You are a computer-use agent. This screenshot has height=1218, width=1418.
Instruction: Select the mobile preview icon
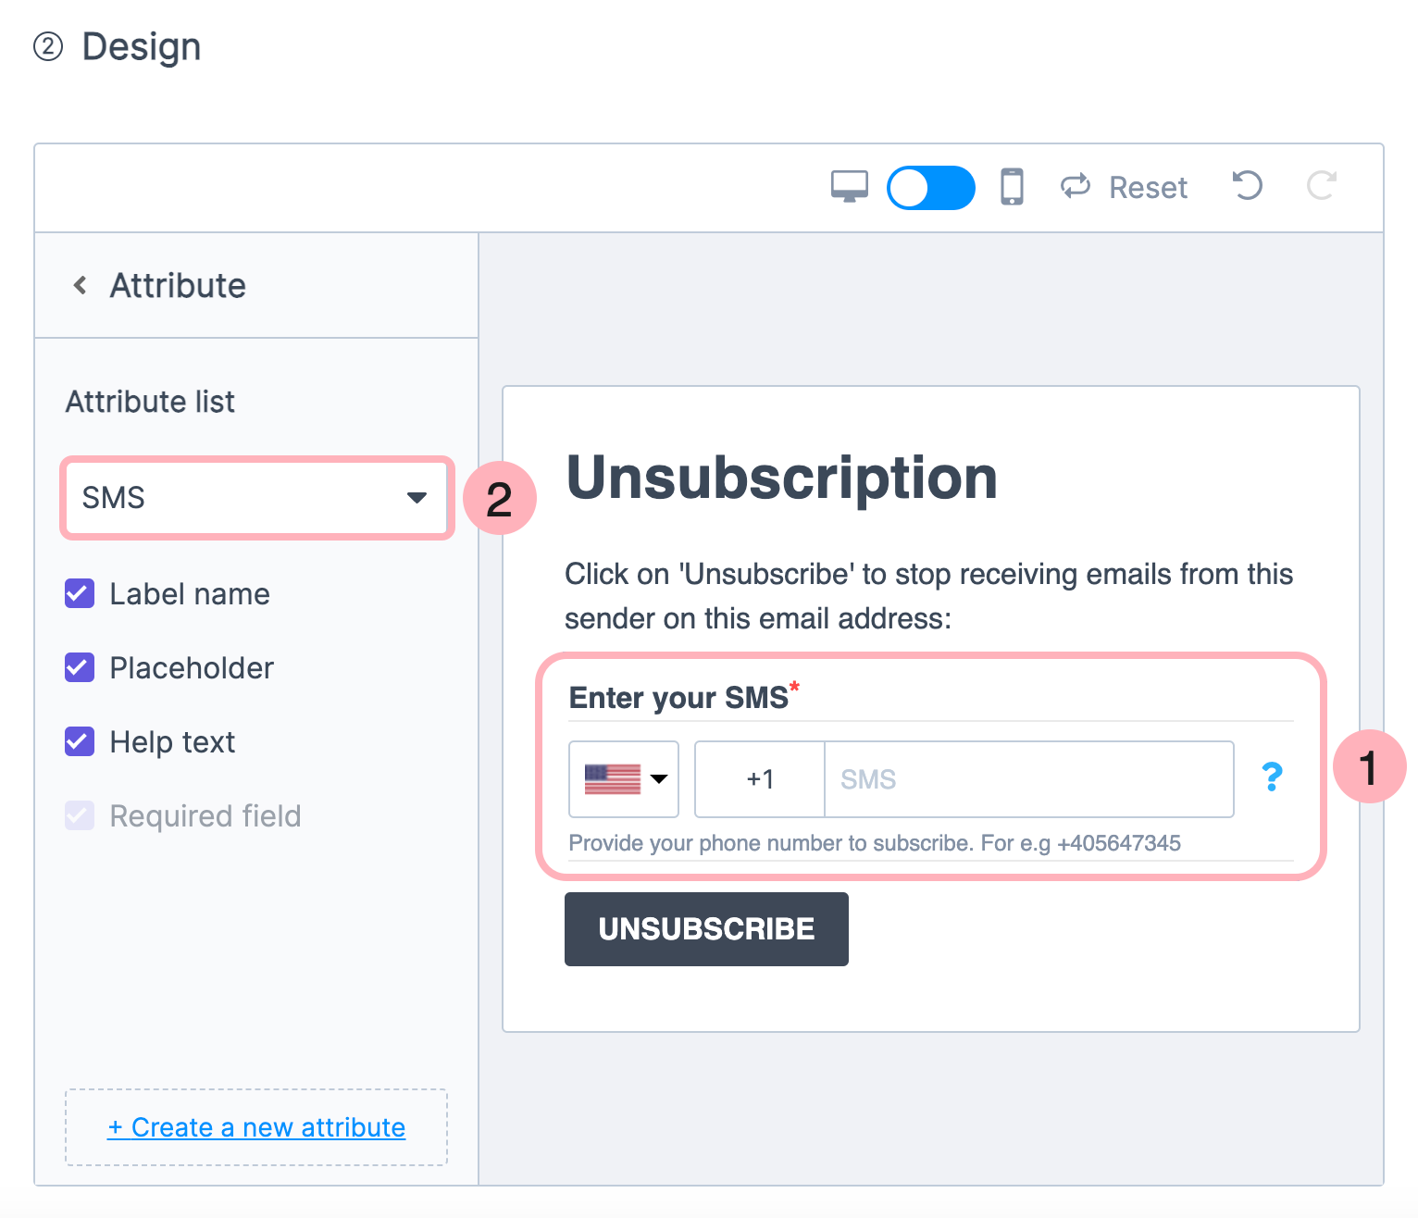tap(1012, 186)
